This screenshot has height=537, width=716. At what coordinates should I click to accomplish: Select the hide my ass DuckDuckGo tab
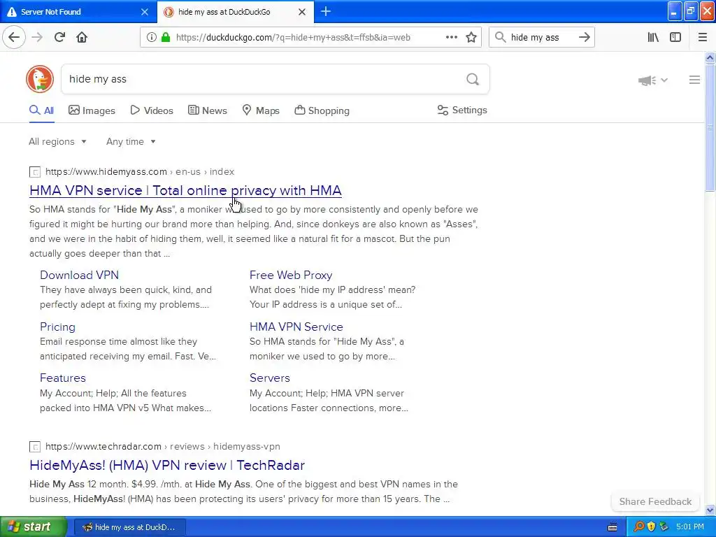(236, 11)
